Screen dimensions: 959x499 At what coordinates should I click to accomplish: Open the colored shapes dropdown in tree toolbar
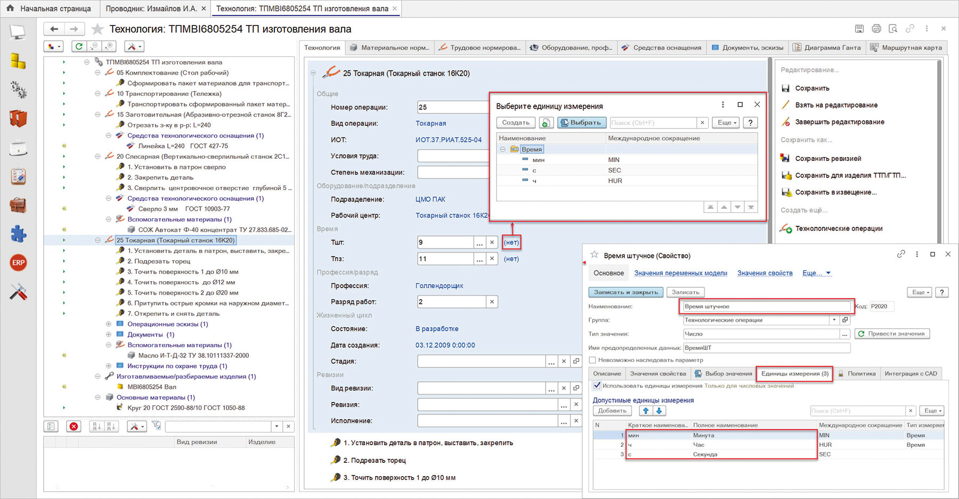pyautogui.click(x=54, y=46)
